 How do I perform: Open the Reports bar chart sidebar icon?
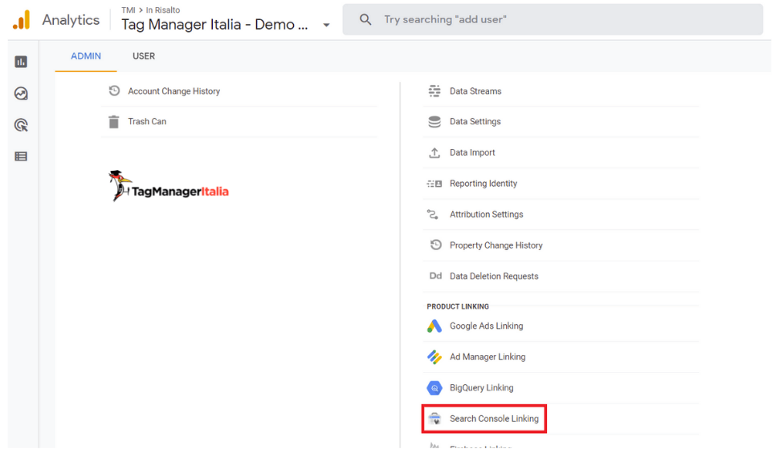pyautogui.click(x=21, y=62)
